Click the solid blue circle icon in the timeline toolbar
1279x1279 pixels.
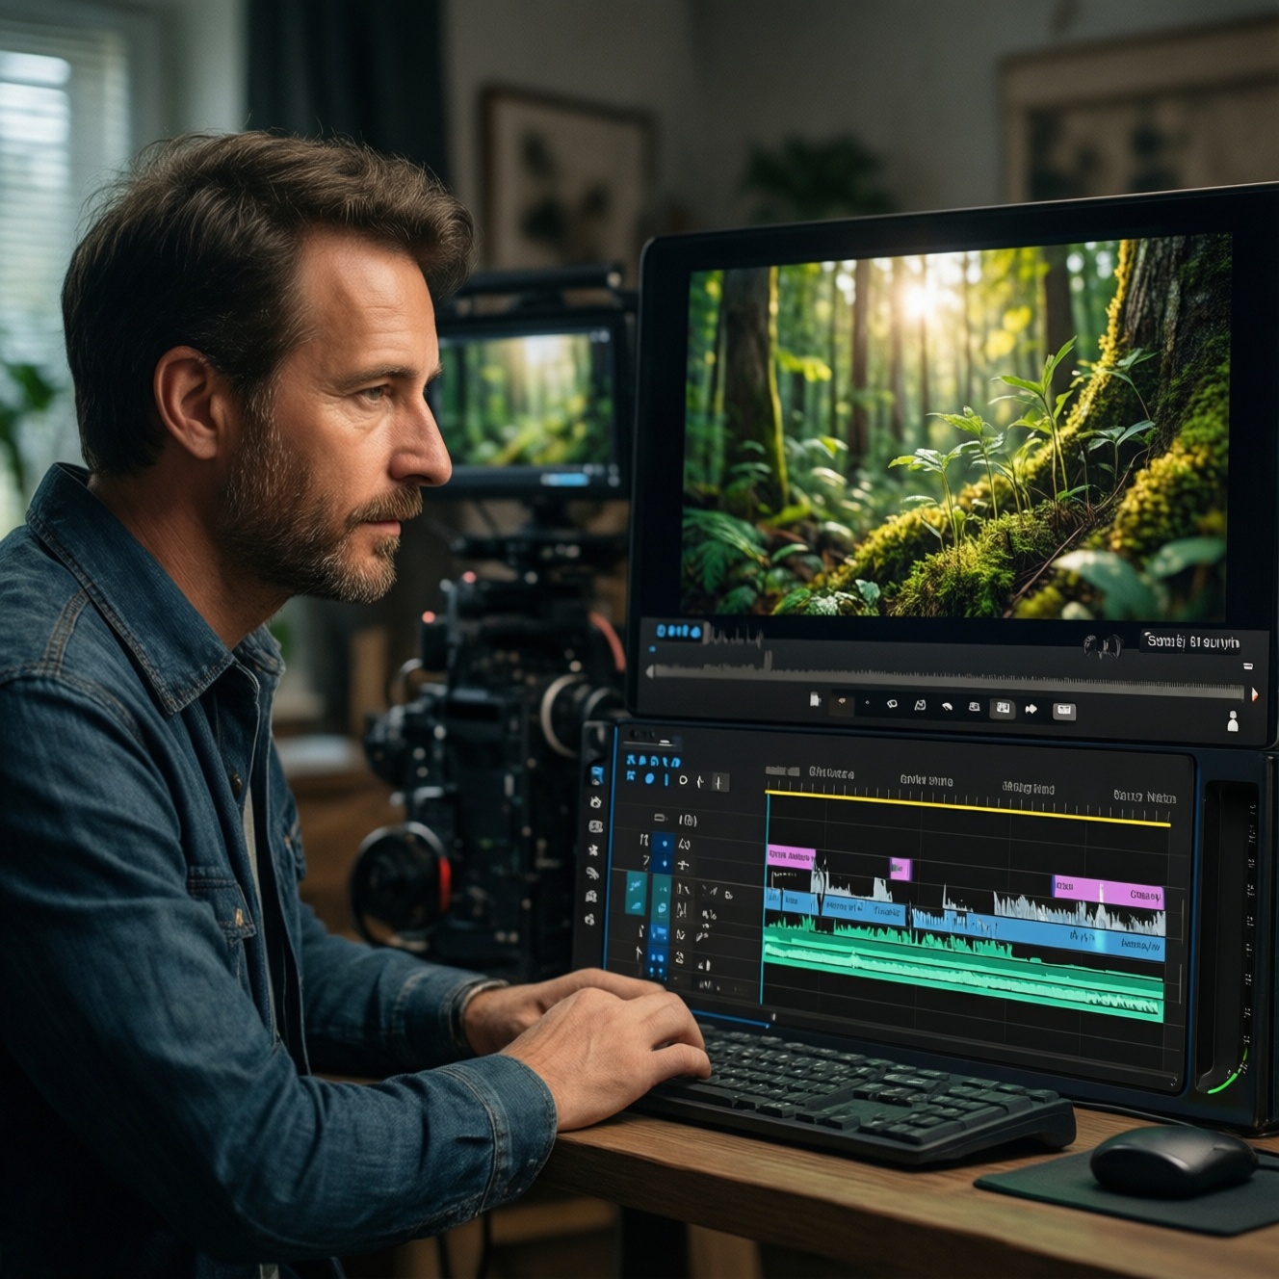[x=650, y=778]
